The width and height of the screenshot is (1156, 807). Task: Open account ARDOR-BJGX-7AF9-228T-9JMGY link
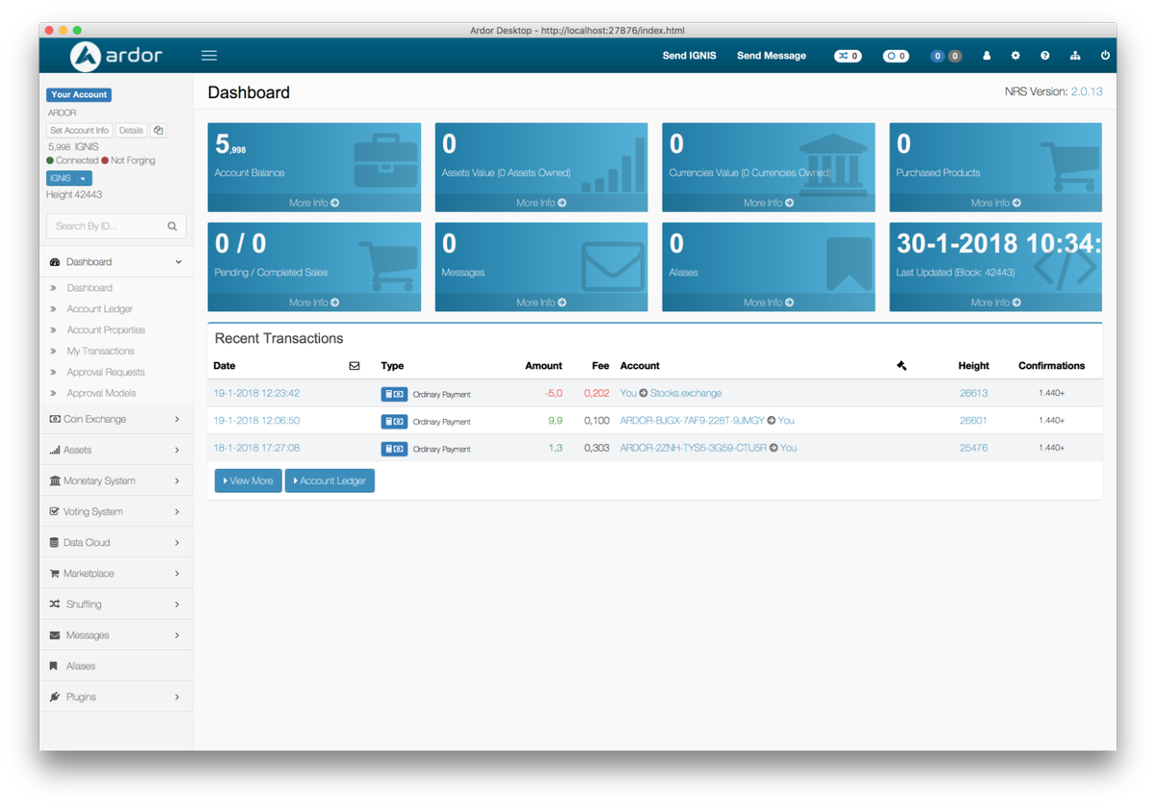[x=692, y=421]
